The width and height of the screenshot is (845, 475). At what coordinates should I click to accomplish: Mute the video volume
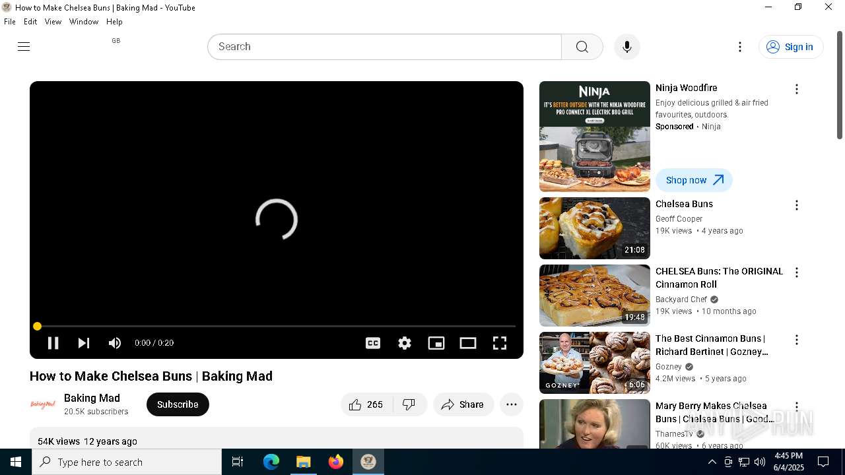[x=115, y=343]
